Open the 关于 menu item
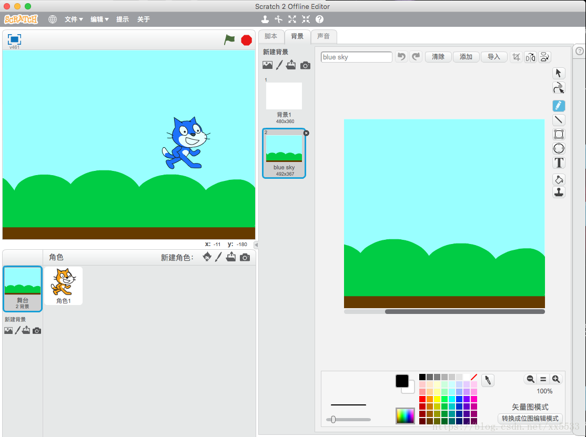Screen dimensions: 586x437 (x=144, y=19)
